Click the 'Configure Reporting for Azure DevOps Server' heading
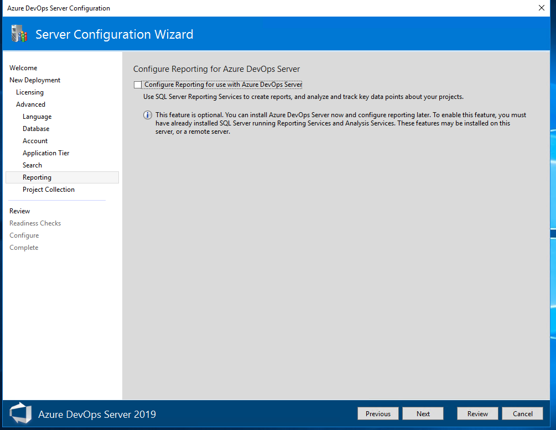556x430 pixels. click(x=217, y=69)
